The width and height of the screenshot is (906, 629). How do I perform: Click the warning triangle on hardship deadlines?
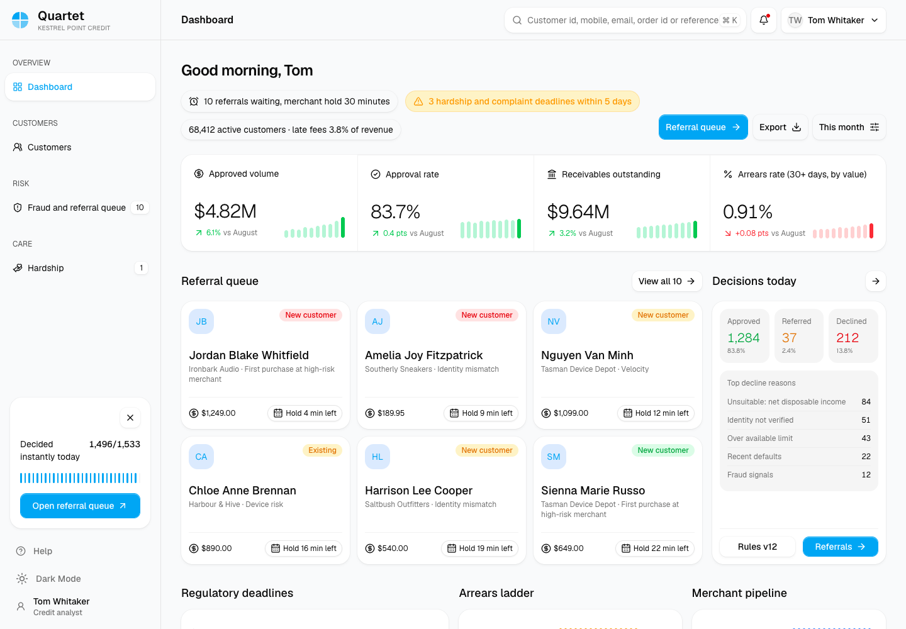click(x=418, y=101)
